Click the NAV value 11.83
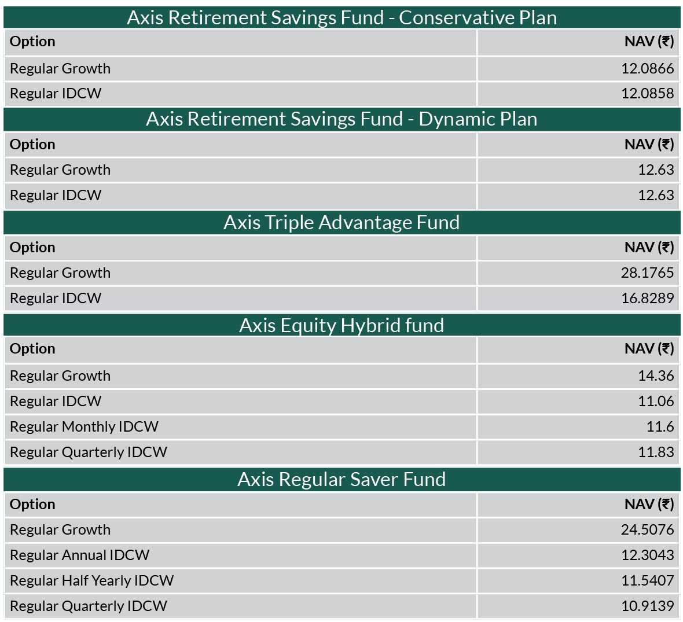This screenshot has height=622, width=683. pyautogui.click(x=656, y=452)
